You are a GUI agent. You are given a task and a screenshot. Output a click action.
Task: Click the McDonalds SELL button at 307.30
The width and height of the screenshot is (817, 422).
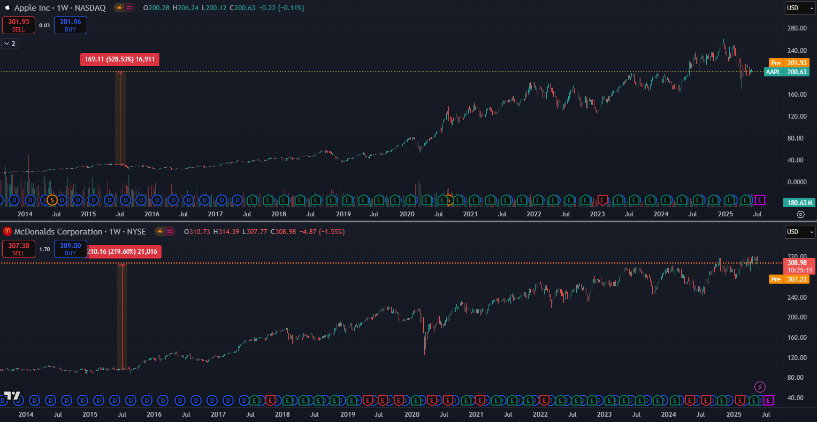(x=19, y=249)
